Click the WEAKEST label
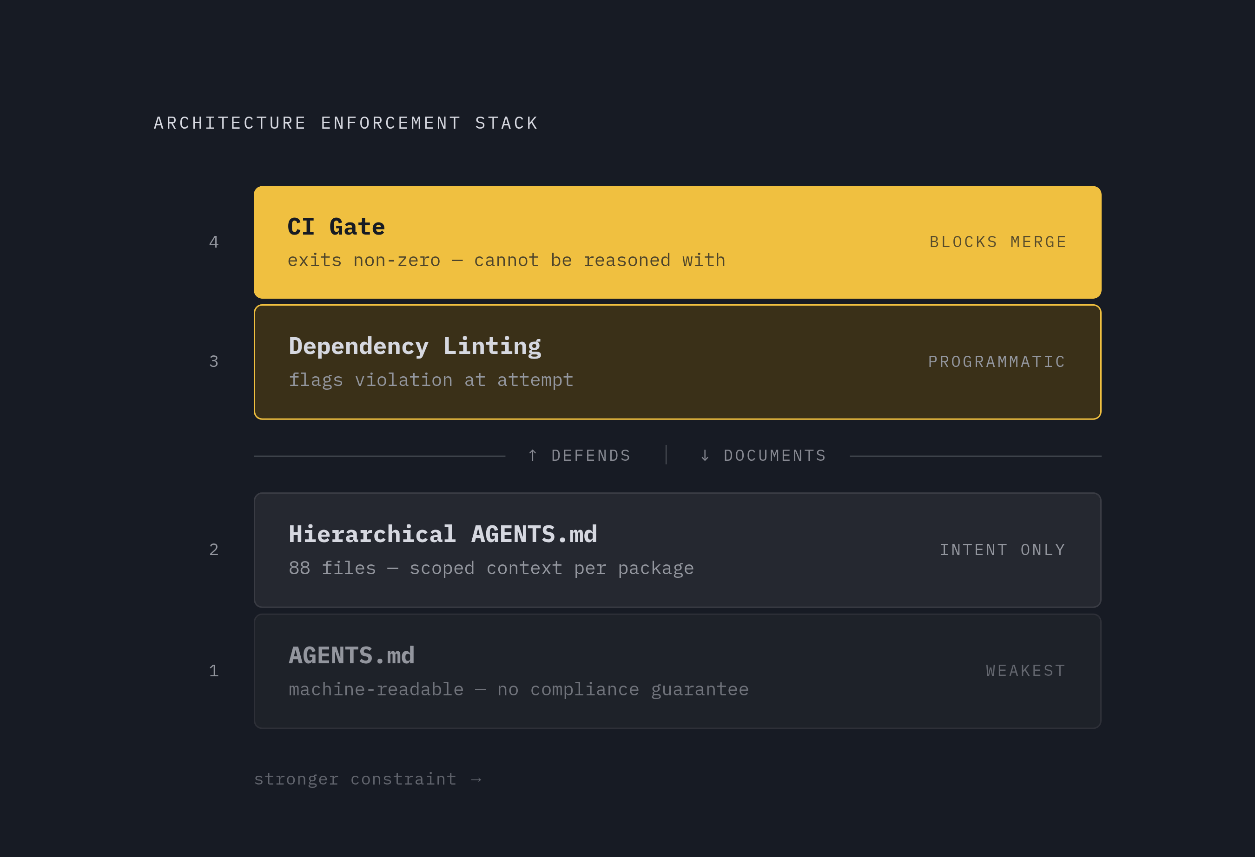Image resolution: width=1255 pixels, height=857 pixels. [1026, 671]
